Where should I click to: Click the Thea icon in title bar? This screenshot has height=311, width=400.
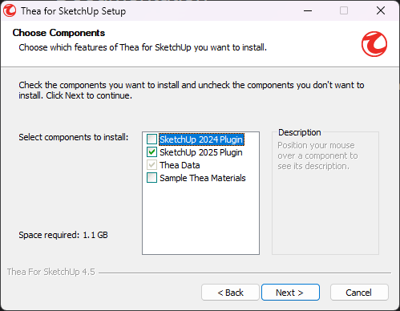pyautogui.click(x=10, y=10)
